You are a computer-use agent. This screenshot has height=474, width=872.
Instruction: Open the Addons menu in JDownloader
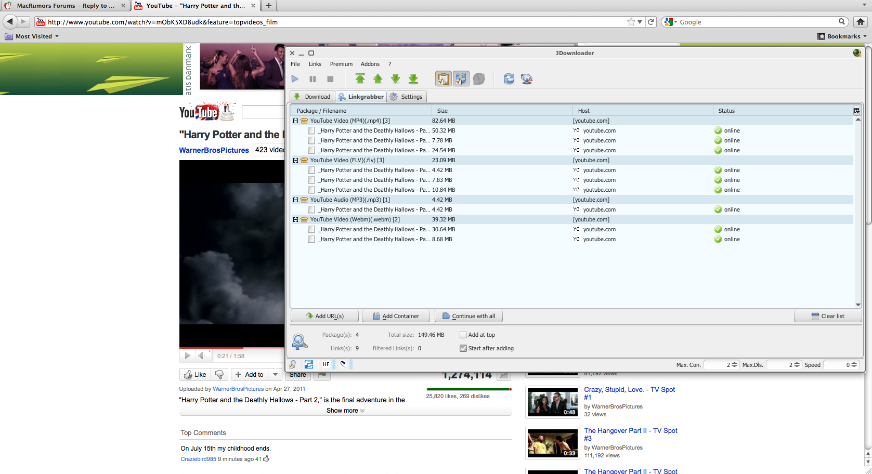click(370, 64)
